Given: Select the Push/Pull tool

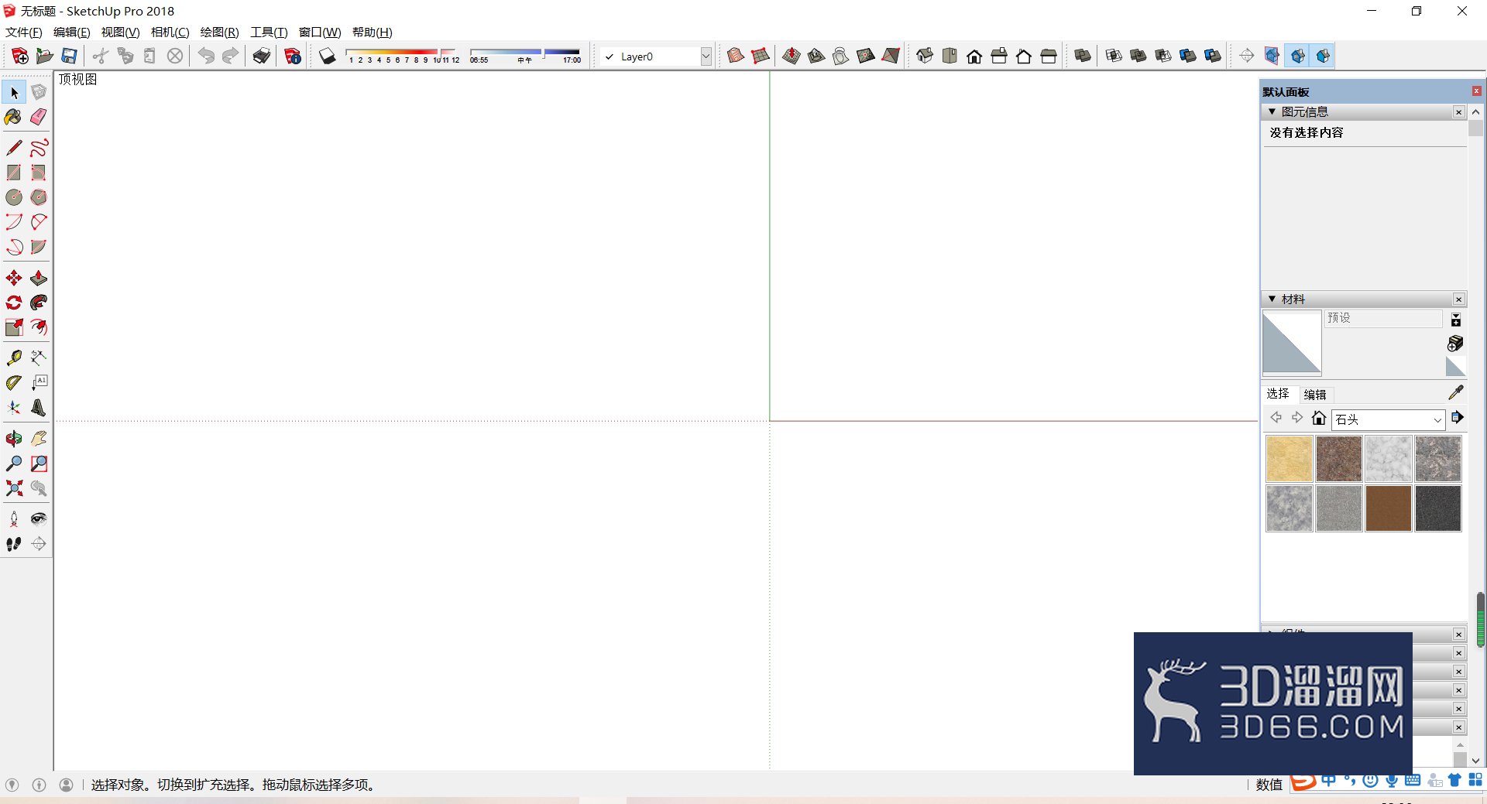Looking at the screenshot, I should click(x=39, y=278).
